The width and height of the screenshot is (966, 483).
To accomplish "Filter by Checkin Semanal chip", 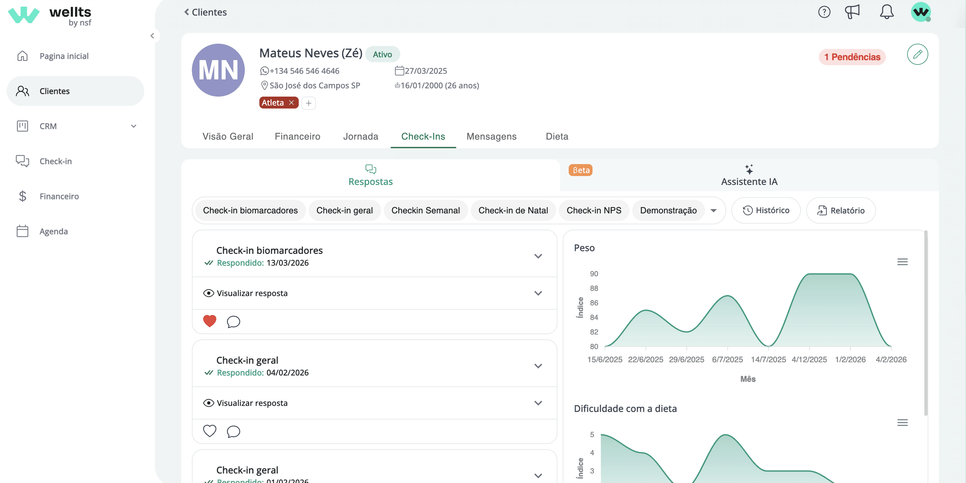I will point(426,210).
